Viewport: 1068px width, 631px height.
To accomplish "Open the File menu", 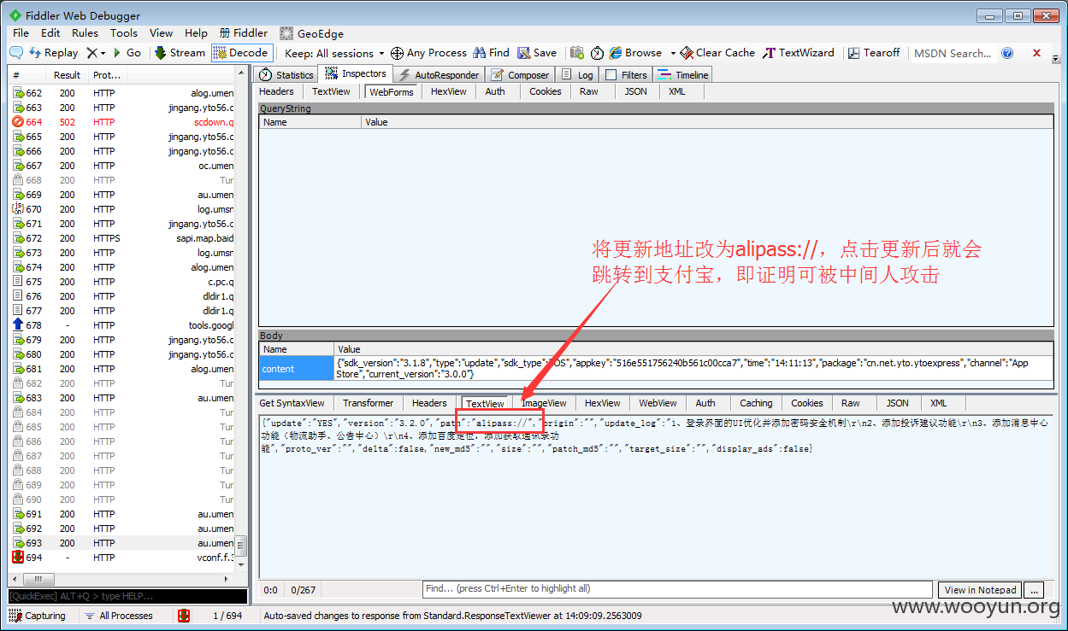I will [21, 33].
